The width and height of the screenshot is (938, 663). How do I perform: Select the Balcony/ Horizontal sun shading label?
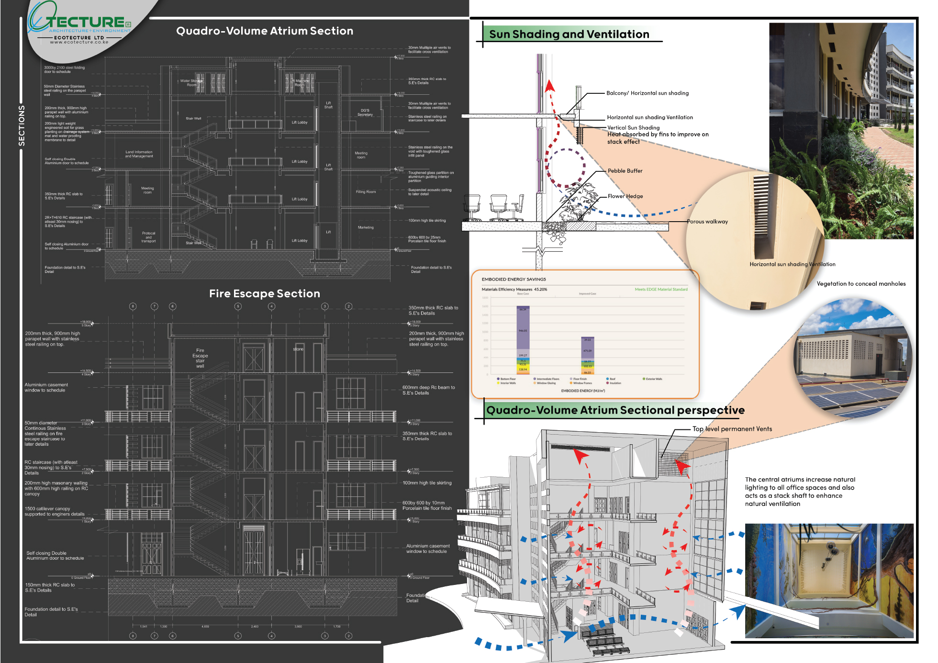648,93
